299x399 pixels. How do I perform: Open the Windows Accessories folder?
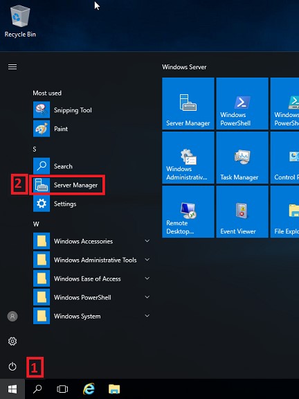click(x=91, y=241)
